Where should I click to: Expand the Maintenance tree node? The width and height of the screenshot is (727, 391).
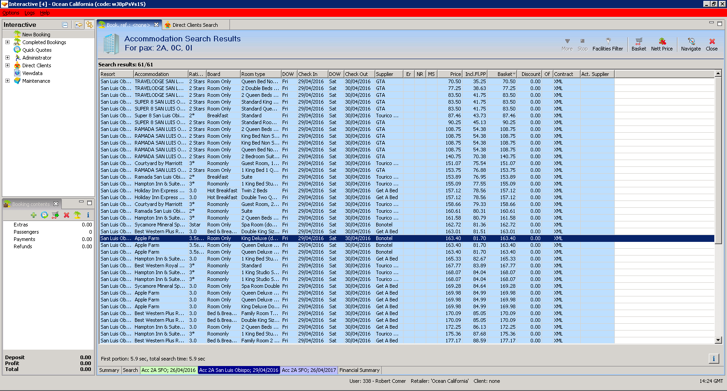7,81
